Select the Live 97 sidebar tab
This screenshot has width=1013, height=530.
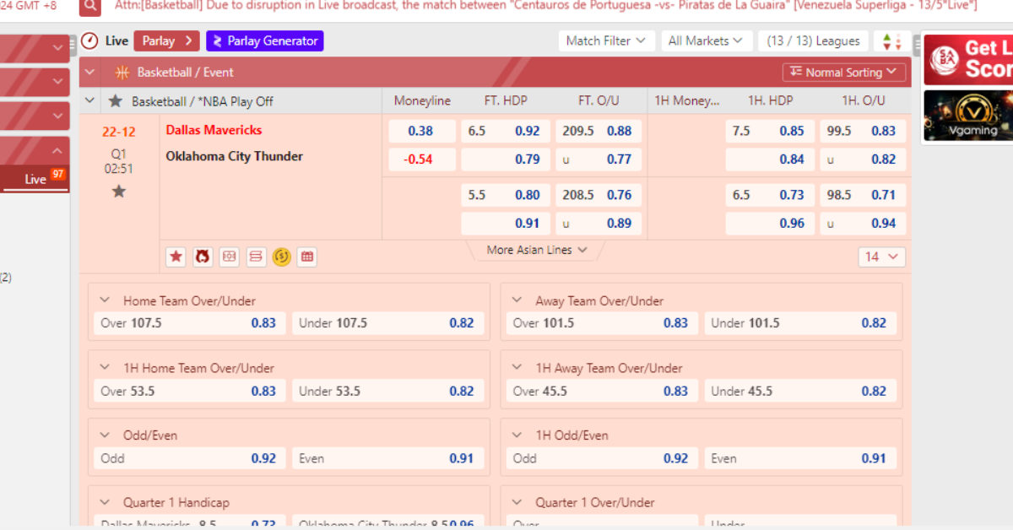(35, 178)
